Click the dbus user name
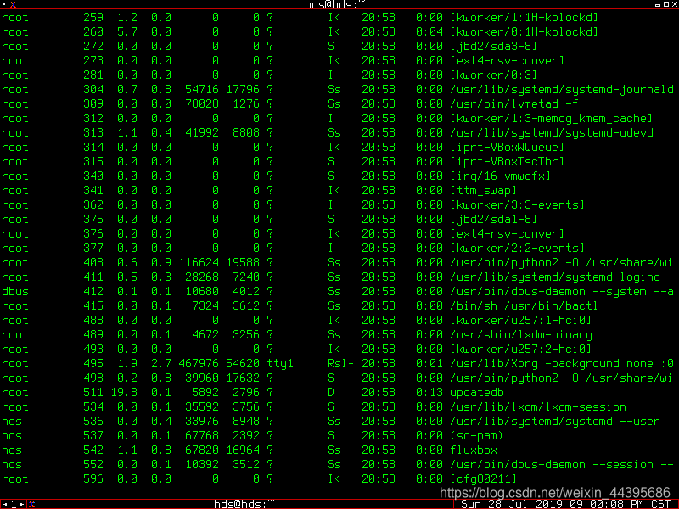 click(15, 292)
